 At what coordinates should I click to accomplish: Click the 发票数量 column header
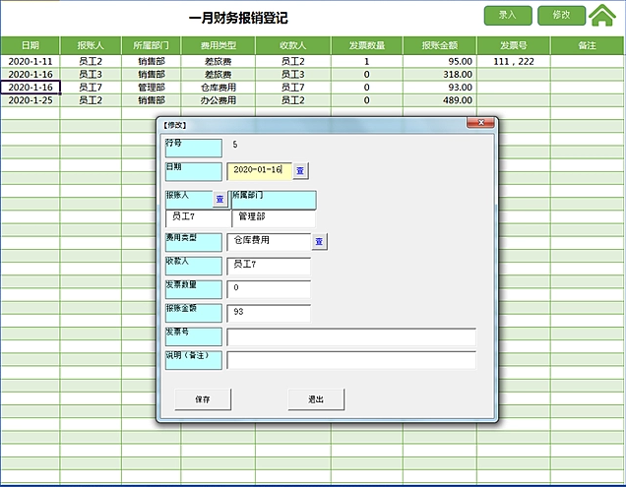367,45
